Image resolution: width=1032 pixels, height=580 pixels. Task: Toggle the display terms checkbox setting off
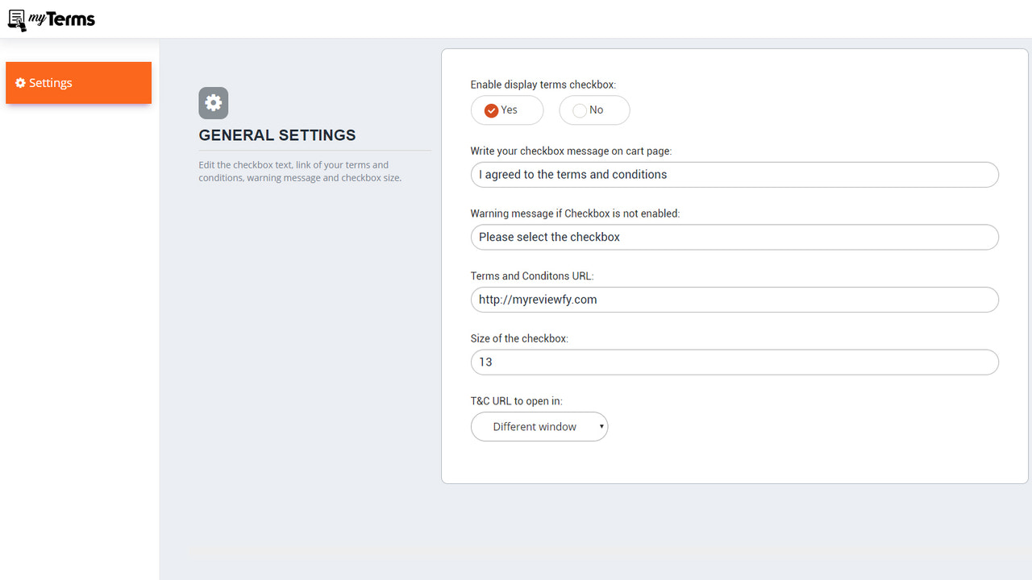tap(594, 110)
